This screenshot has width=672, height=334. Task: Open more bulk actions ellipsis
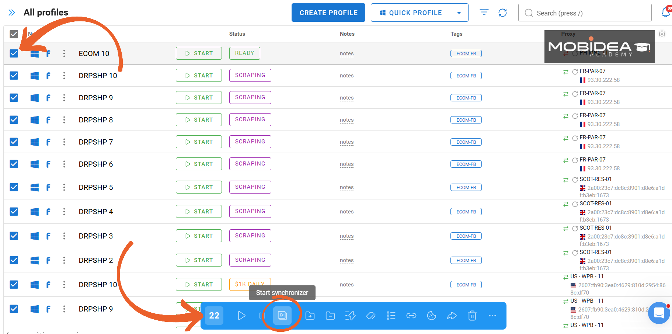coord(492,316)
